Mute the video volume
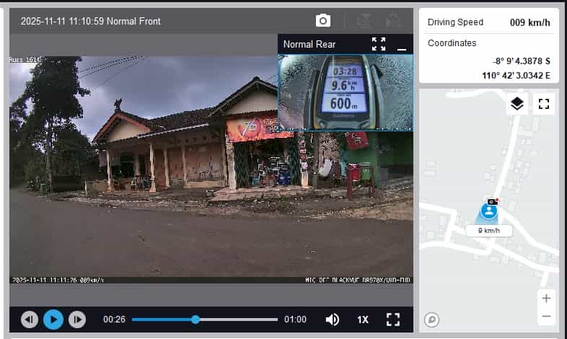 pos(332,320)
